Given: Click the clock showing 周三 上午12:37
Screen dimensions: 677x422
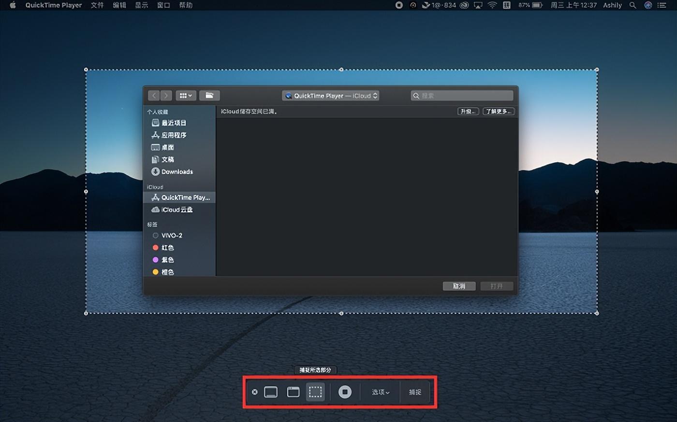Looking at the screenshot, I should [574, 5].
